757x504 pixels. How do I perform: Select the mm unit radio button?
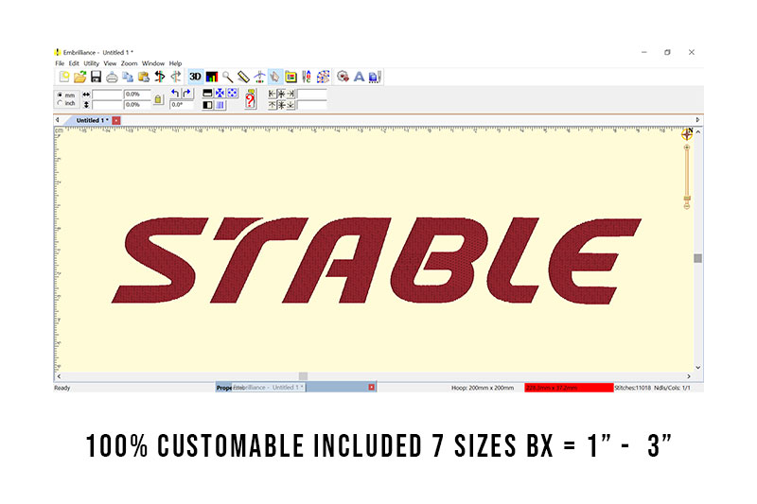pyautogui.click(x=60, y=95)
